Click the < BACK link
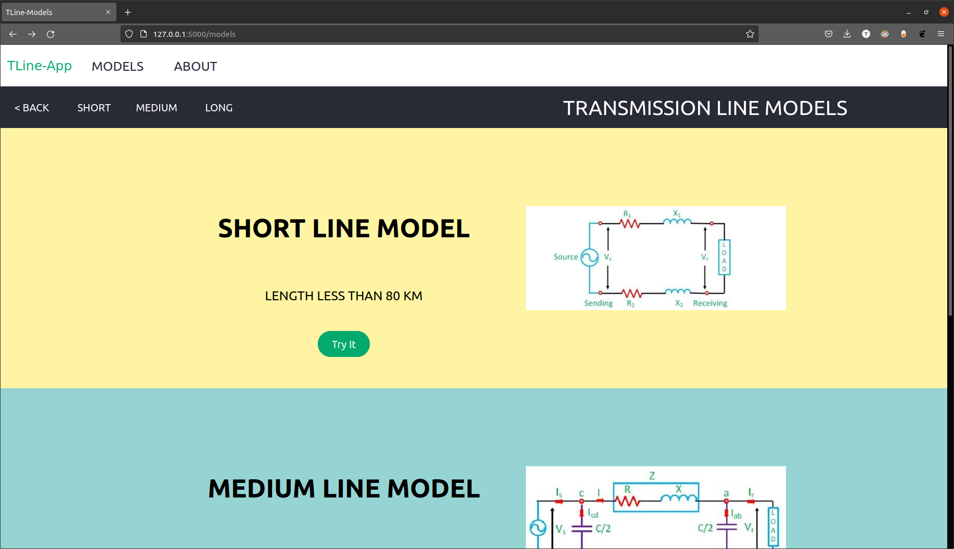Viewport: 954px width, 549px height. tap(32, 108)
